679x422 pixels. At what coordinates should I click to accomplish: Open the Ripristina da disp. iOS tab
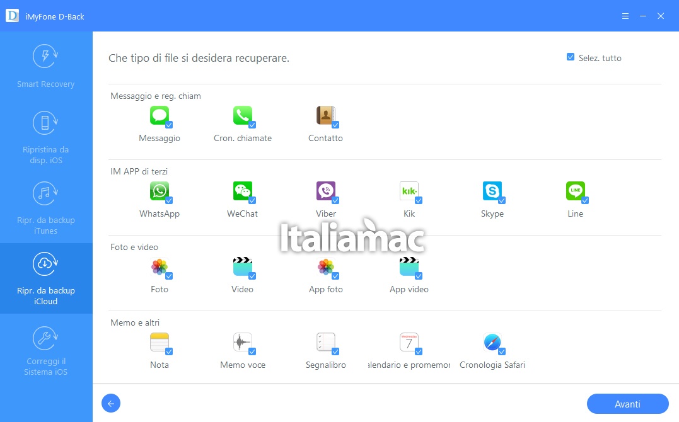46,138
